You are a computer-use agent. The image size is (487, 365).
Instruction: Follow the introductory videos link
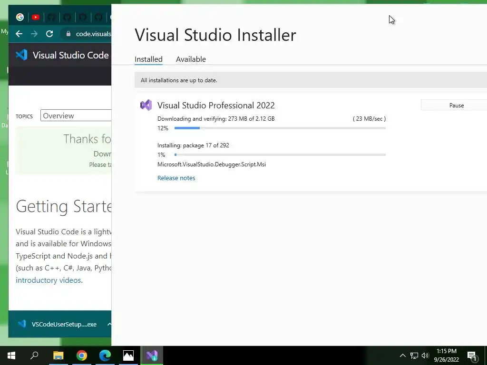[49, 280]
